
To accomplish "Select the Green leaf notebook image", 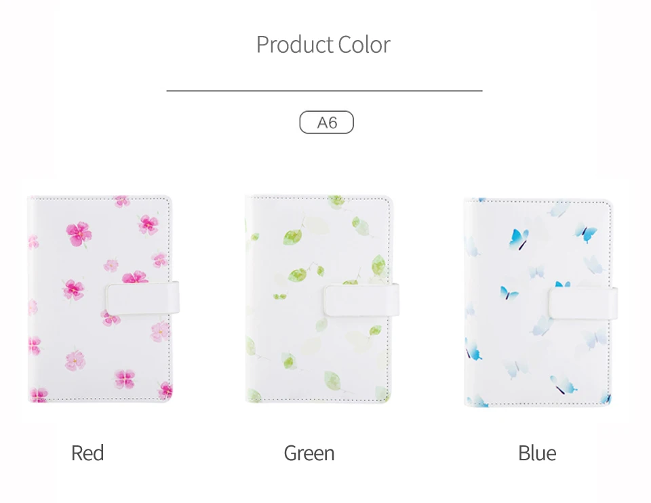I will (x=321, y=299).
